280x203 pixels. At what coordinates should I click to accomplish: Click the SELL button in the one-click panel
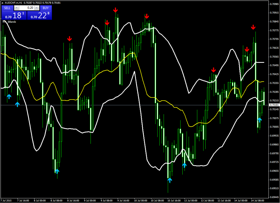[x=7, y=8]
